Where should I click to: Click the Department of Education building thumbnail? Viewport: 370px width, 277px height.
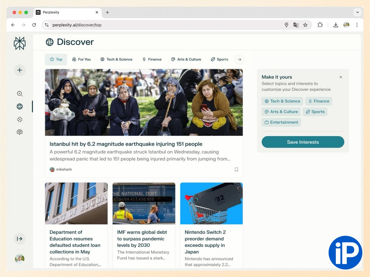(x=76, y=203)
